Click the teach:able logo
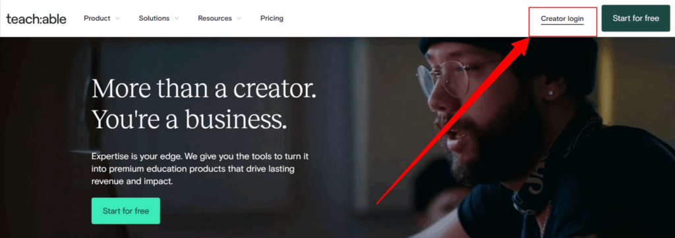The height and width of the screenshot is (238, 675). click(x=36, y=18)
